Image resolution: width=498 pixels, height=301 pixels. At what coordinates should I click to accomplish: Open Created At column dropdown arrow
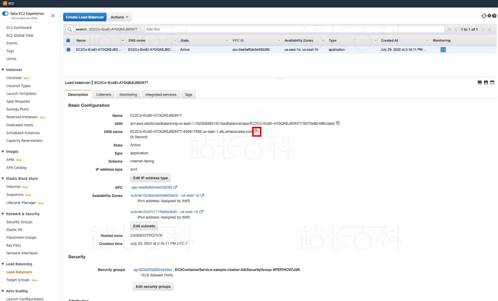point(427,41)
